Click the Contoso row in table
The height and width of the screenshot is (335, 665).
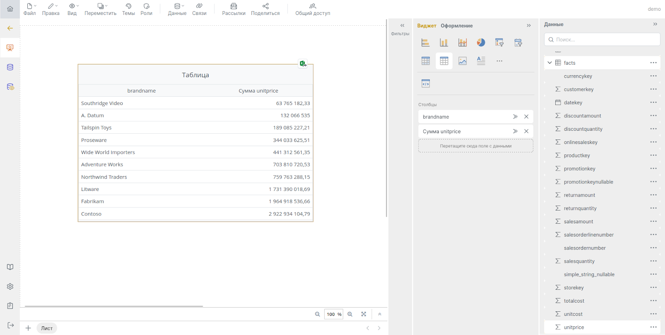point(195,214)
